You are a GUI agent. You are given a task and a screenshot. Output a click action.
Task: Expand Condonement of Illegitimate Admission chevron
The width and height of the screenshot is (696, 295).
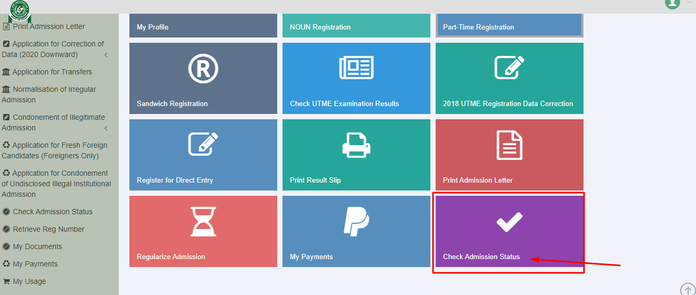pyautogui.click(x=106, y=128)
